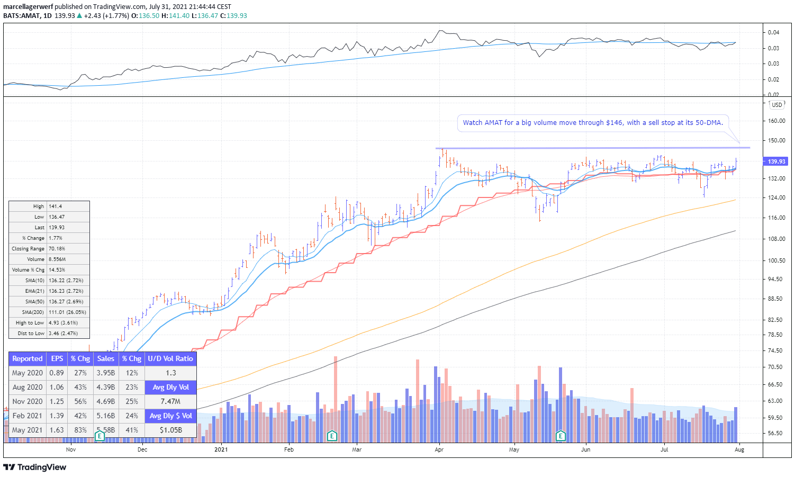Viewport: 795px width, 477px height.
Task: Click the May 2020 row label
Action: point(28,373)
